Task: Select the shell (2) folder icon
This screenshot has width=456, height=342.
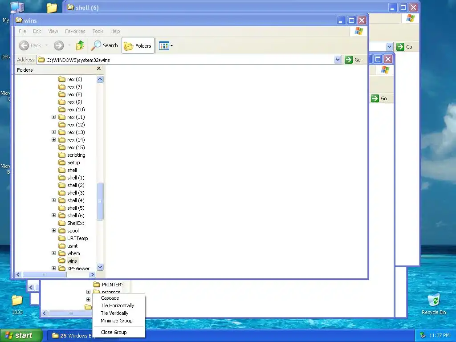Action: pyautogui.click(x=61, y=185)
